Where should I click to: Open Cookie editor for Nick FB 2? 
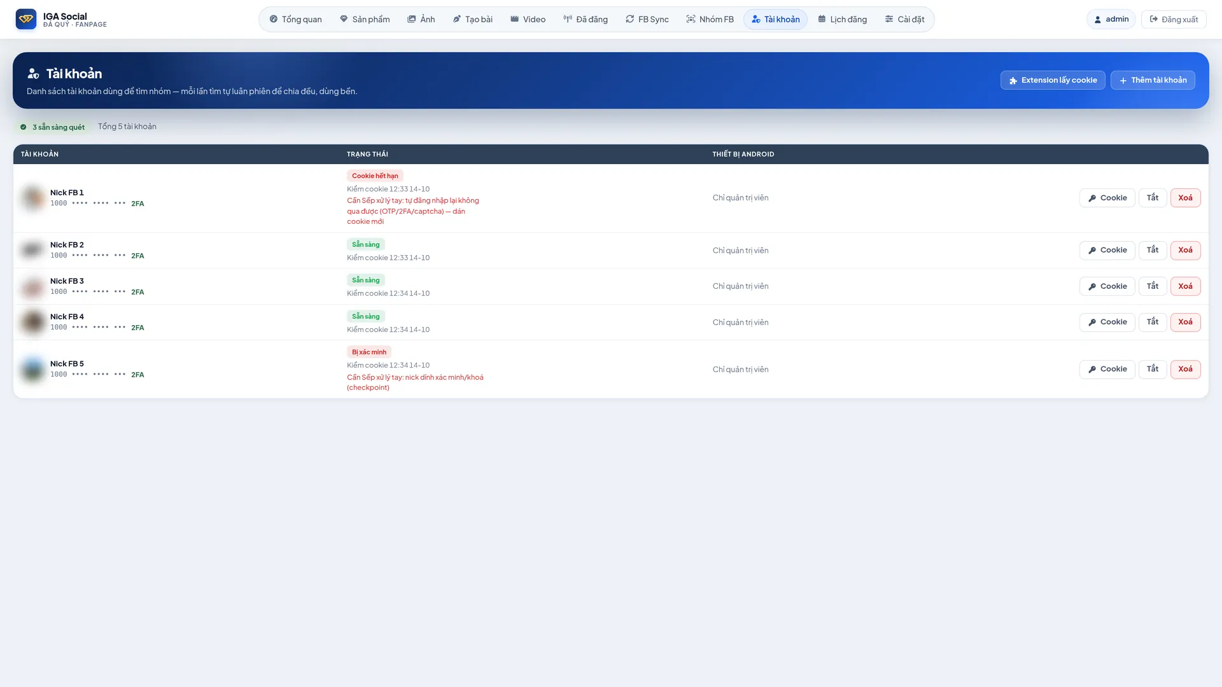point(1107,250)
